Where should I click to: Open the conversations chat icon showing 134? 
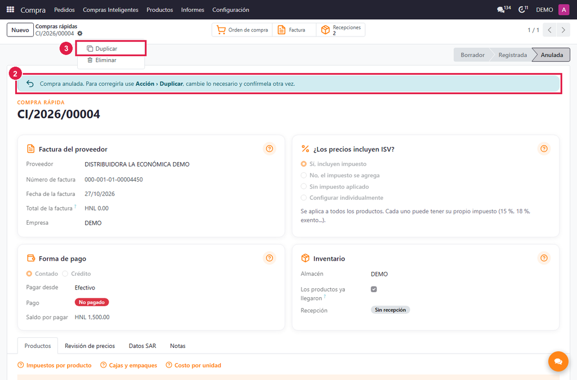[504, 10]
